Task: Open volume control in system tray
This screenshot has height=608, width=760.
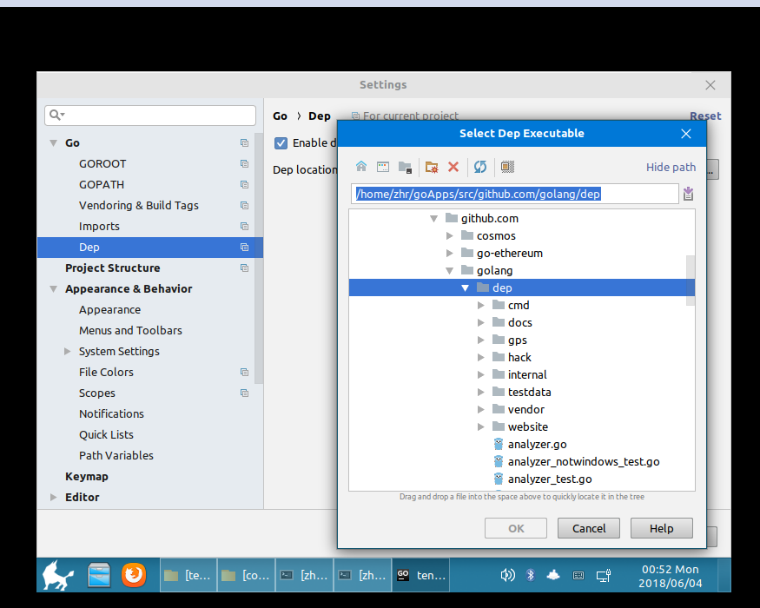Action: [x=507, y=576]
